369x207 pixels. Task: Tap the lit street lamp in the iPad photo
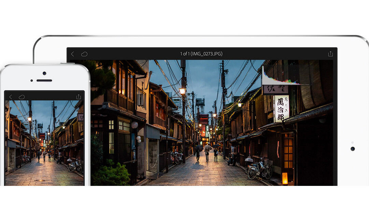[x=182, y=91]
